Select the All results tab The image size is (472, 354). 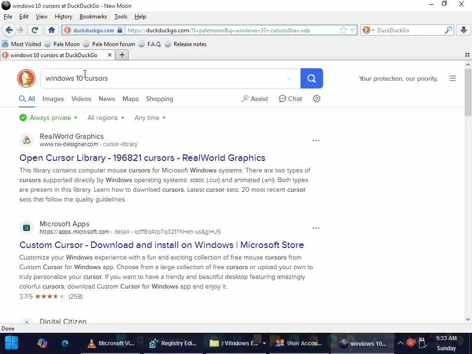27,99
